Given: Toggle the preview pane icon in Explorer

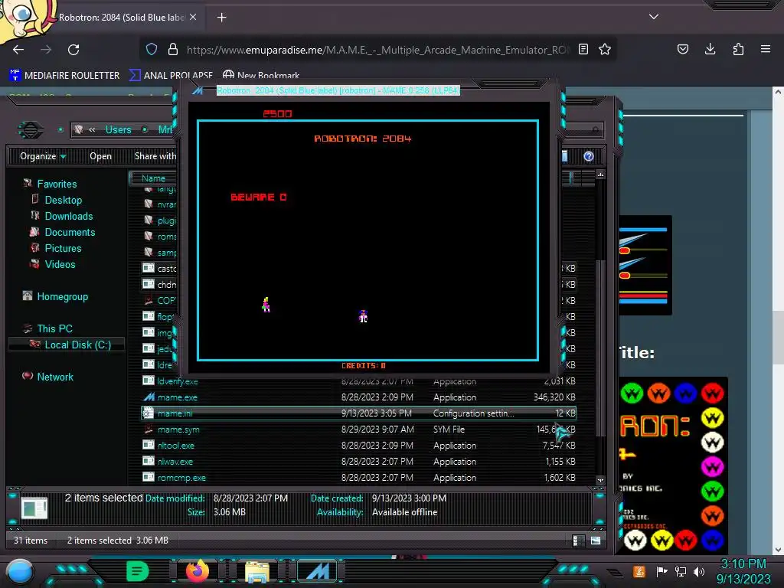Looking at the screenshot, I should point(564,156).
